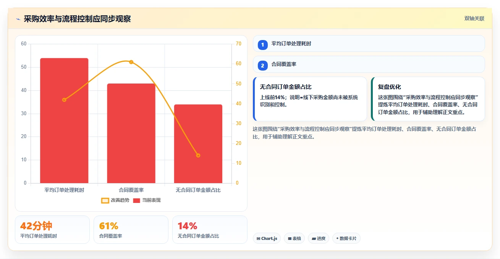This screenshot has height=259, width=500.
Task: Click the trend line point at 14
Action: tap(198, 155)
